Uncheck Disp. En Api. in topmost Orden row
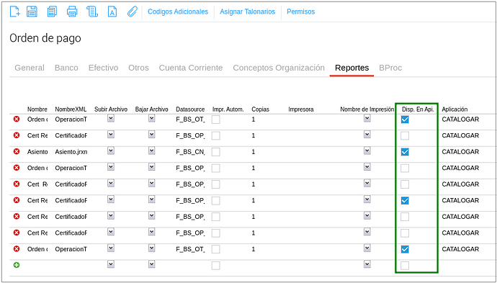497x283 pixels. coord(405,120)
